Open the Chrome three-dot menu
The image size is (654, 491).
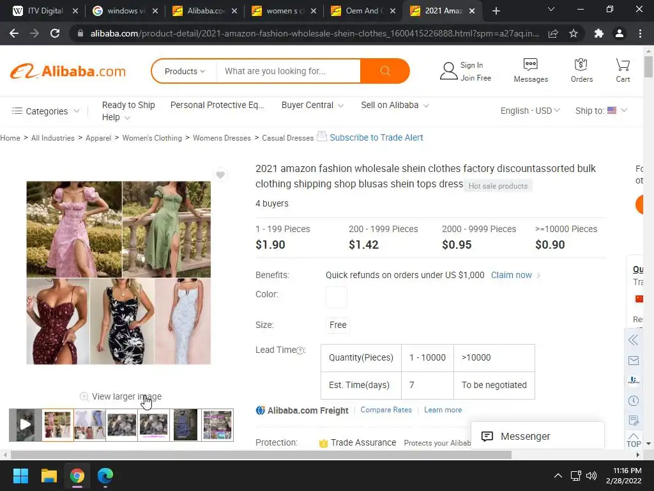click(640, 33)
